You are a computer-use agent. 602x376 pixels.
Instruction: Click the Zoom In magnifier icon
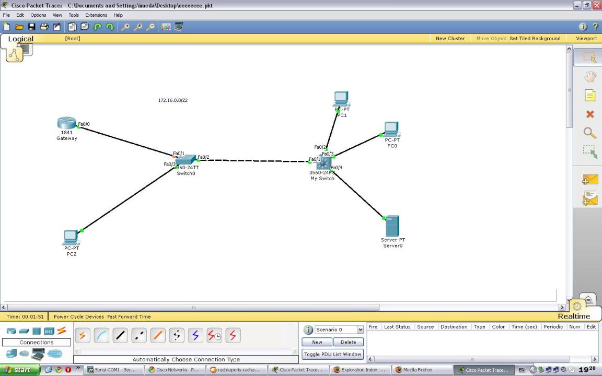tap(125, 27)
